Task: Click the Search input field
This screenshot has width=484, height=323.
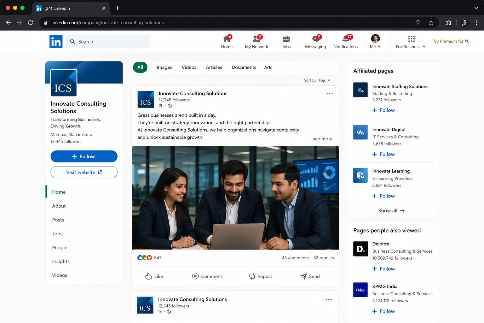Action: [108, 42]
